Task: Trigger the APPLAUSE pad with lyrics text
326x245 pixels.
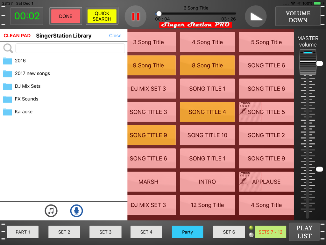Action: [x=266, y=182]
